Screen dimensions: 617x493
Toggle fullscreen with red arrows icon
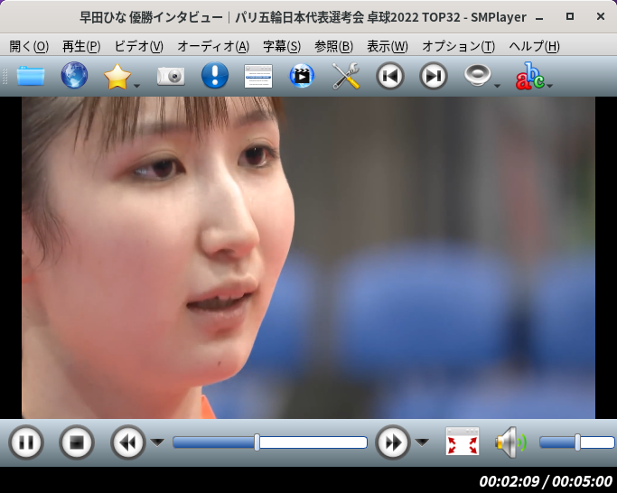click(x=463, y=441)
